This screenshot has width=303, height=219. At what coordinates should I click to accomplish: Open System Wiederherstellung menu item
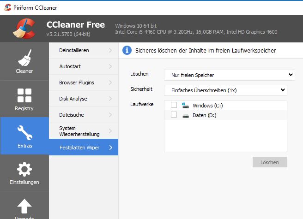point(84,131)
